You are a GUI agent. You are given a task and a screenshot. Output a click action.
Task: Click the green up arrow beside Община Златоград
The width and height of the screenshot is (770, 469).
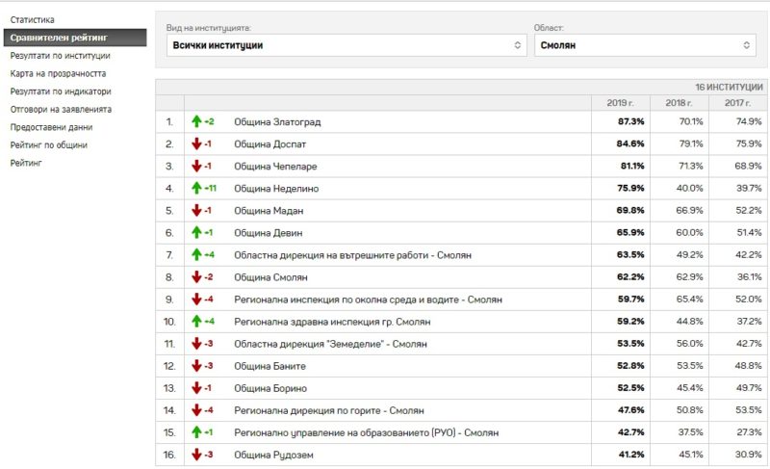197,121
